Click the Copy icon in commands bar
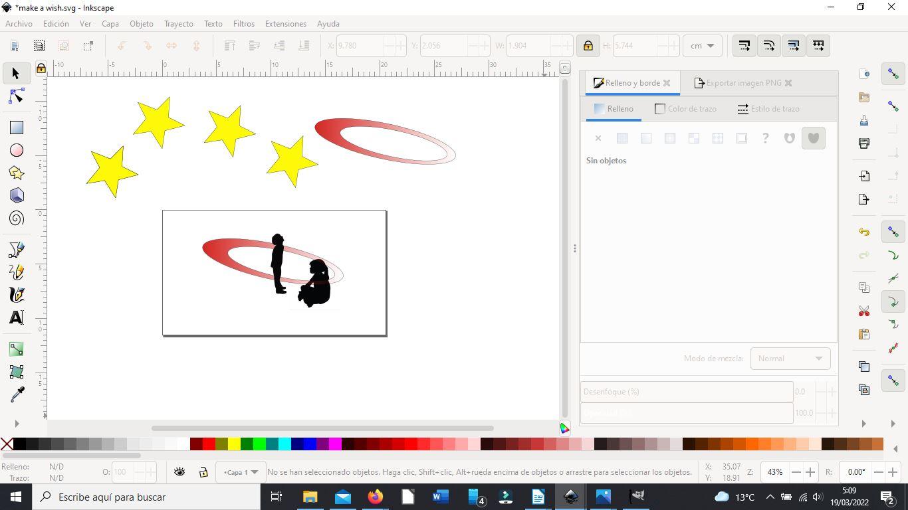908x510 pixels. point(864,288)
